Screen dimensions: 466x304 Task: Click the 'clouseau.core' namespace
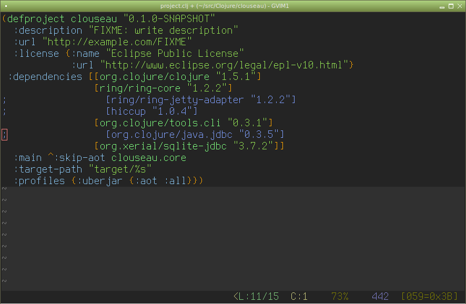click(149, 158)
